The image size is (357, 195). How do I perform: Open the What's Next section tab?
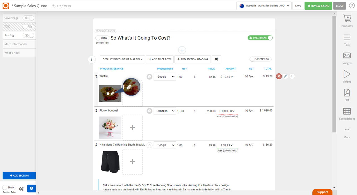click(x=19, y=53)
